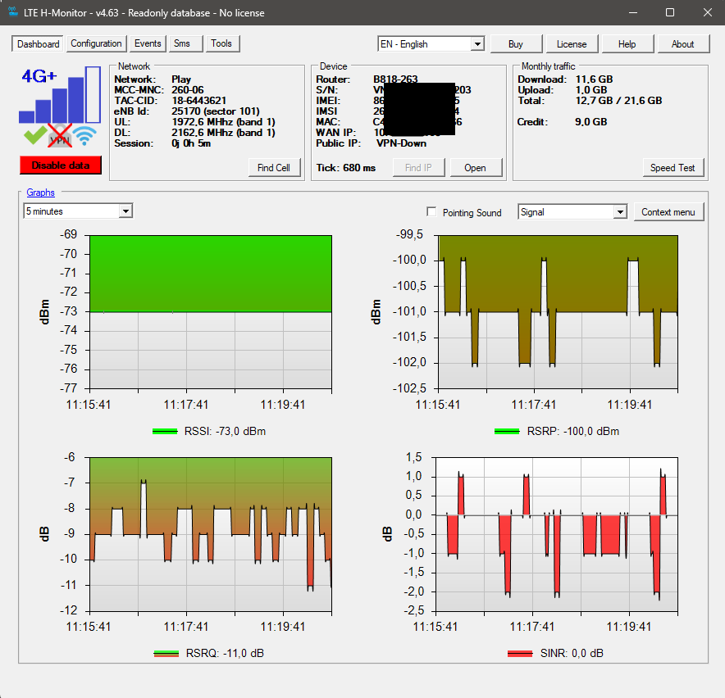The height and width of the screenshot is (698, 725).
Task: Click the Find Cell button
Action: coord(274,168)
